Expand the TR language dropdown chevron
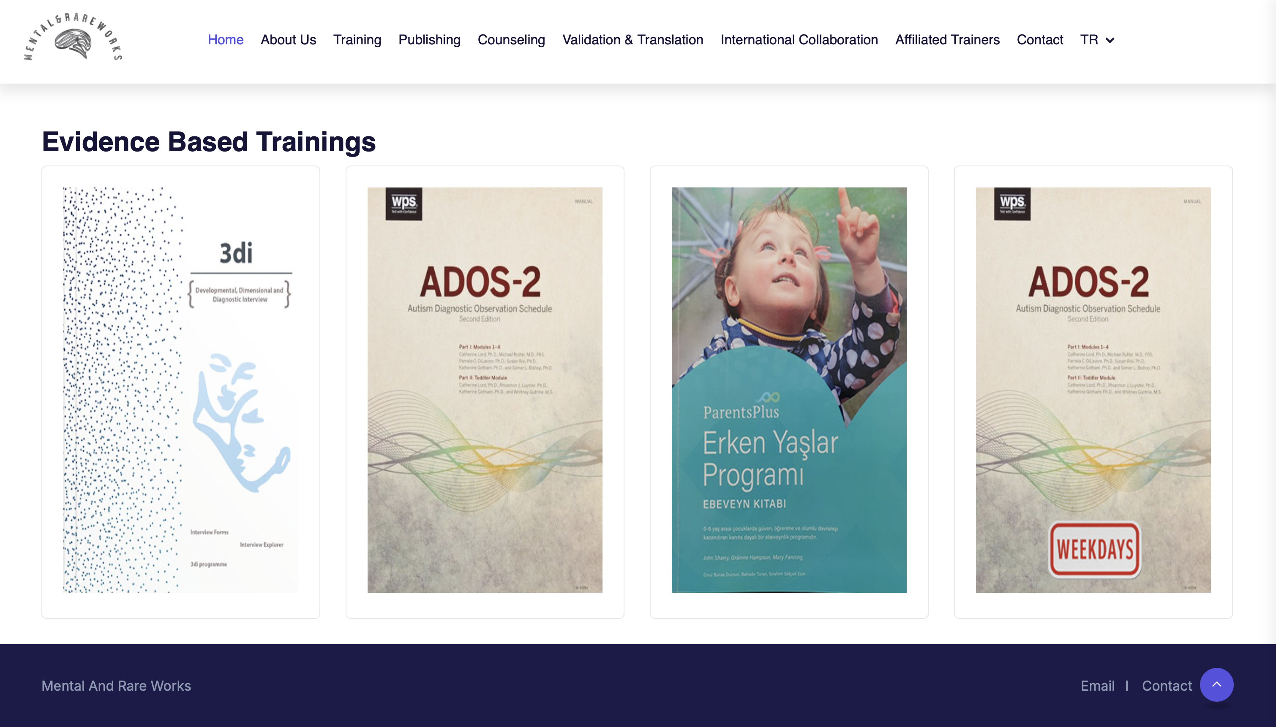Viewport: 1276px width, 727px height. click(x=1110, y=41)
